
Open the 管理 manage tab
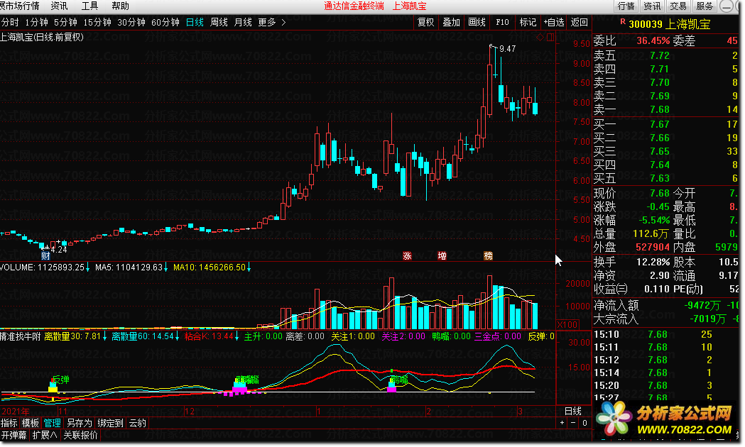(53, 423)
